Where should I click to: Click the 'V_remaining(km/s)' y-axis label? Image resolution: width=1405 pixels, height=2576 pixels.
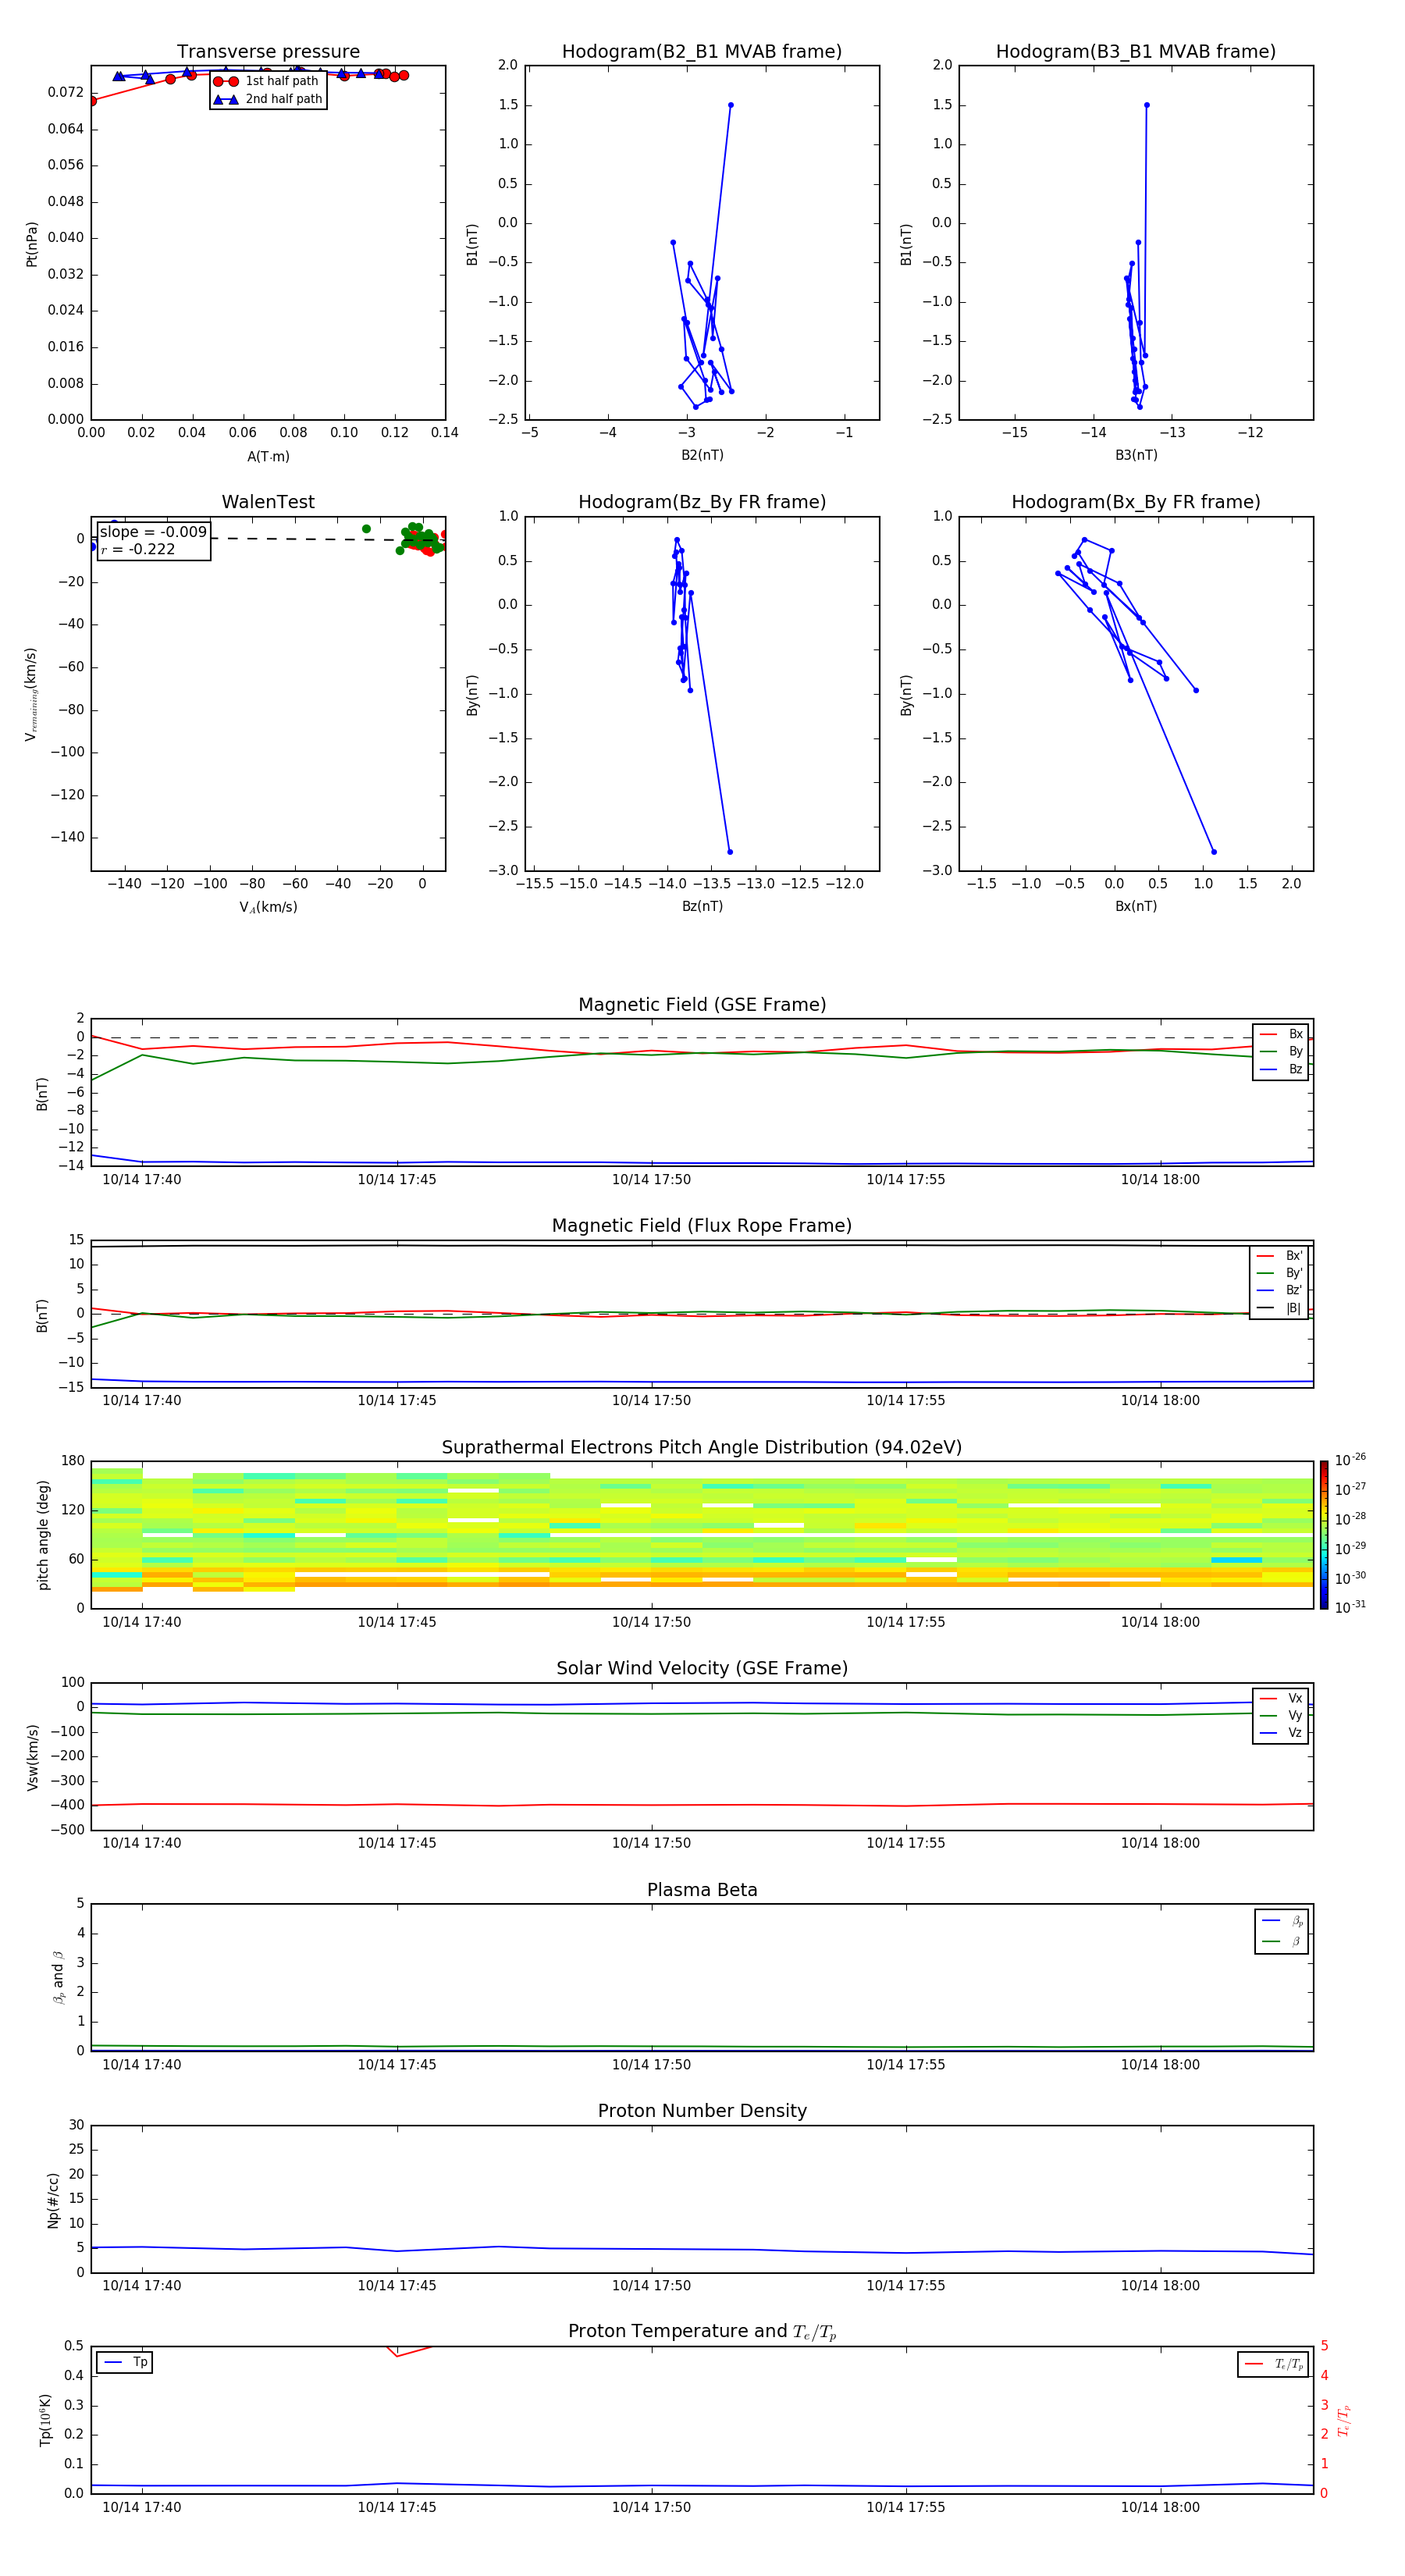(x=32, y=694)
